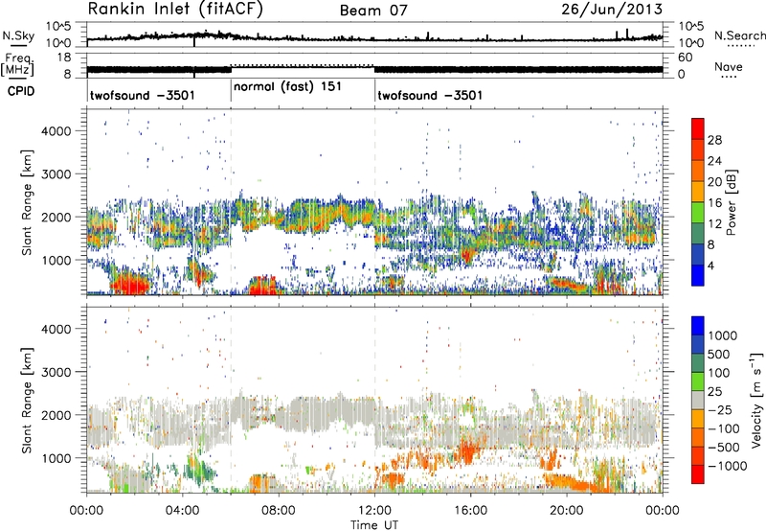Click the '04:00' time axis tick label
766x531 pixels.
[x=182, y=511]
